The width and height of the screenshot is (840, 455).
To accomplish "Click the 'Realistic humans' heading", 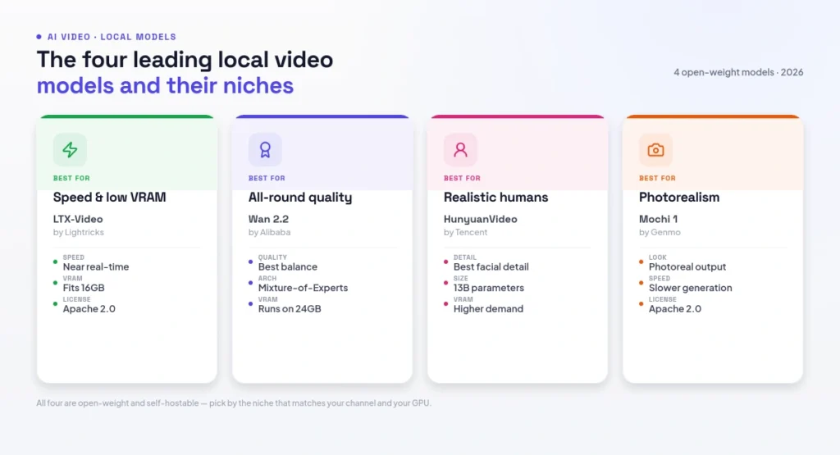I will pos(495,197).
